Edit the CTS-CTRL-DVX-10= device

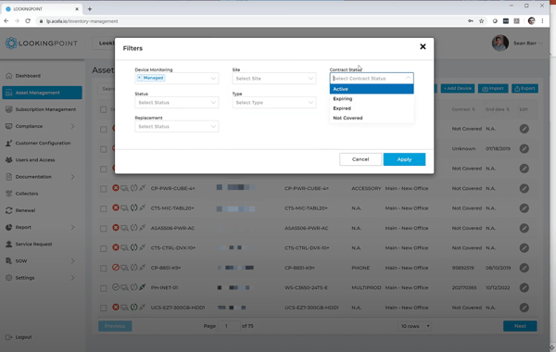pos(524,247)
